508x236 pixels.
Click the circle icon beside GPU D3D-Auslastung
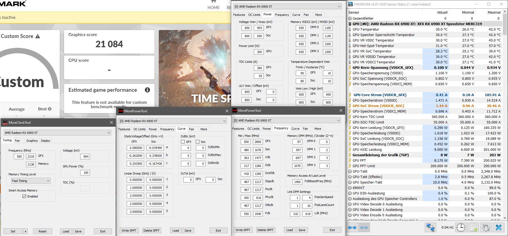coord(350,193)
